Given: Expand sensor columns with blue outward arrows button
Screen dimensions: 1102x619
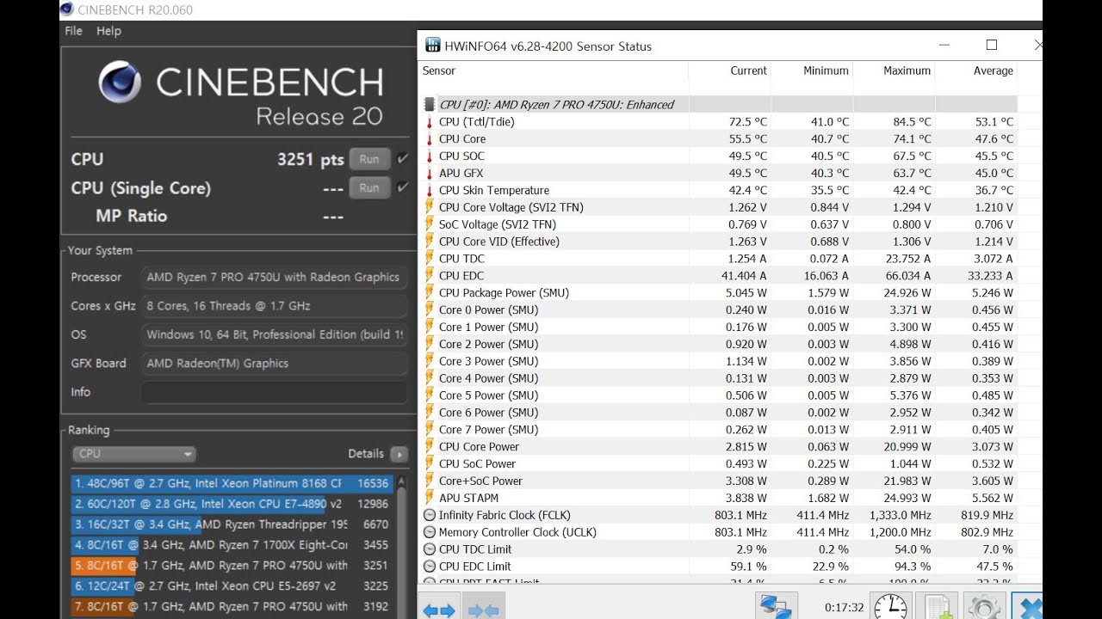Looking at the screenshot, I should tap(439, 610).
